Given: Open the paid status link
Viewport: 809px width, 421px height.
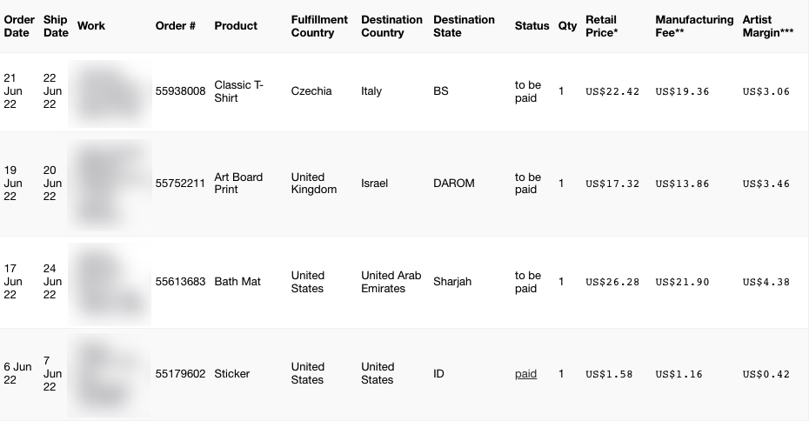Looking at the screenshot, I should [525, 374].
